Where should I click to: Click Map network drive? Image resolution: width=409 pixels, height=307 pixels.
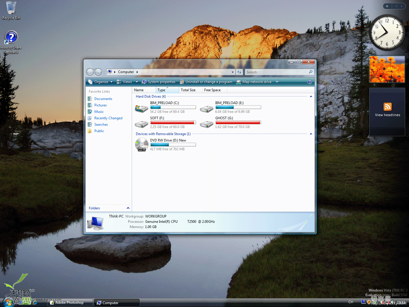click(x=254, y=82)
